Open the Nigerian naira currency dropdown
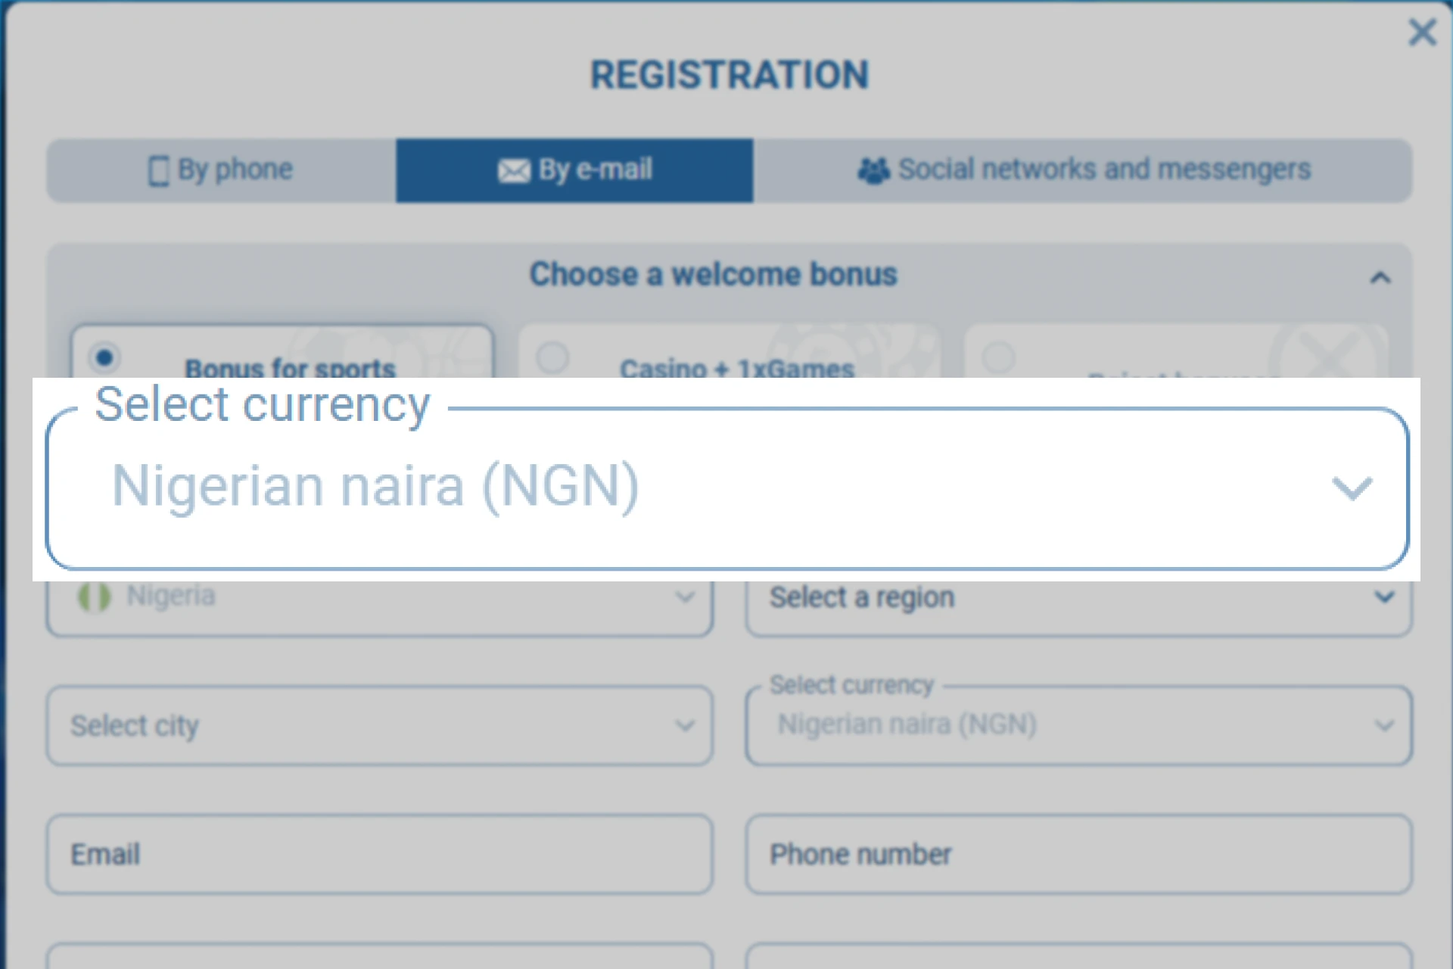This screenshot has height=969, width=1453. (726, 488)
